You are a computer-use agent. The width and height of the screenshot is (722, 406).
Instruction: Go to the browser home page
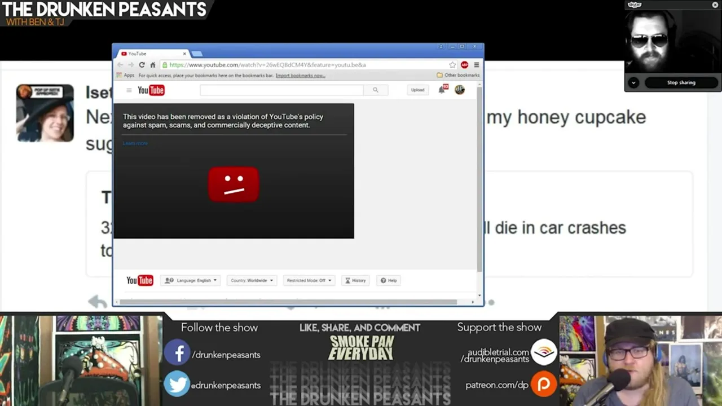(152, 65)
